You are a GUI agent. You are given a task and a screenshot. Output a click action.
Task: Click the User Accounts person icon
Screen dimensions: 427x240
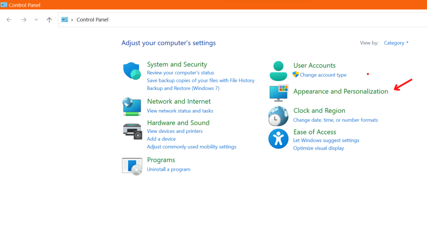(278, 71)
